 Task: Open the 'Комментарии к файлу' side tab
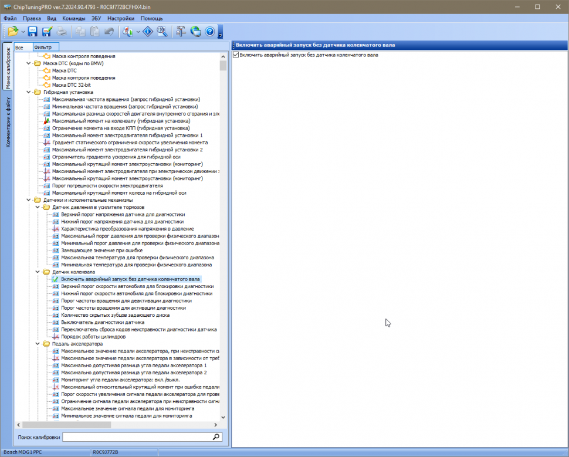pos(8,122)
